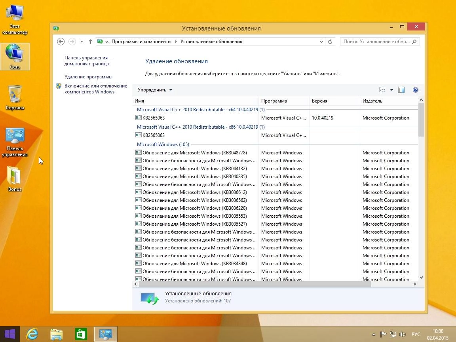
Task: Click the window icon in the title bar
Action: (56, 28)
